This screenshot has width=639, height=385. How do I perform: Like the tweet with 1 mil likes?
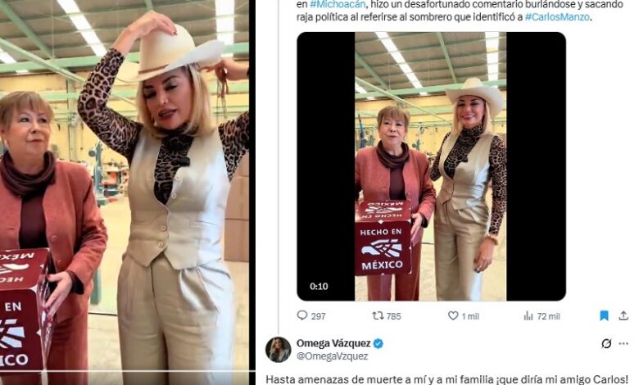[x=453, y=315]
